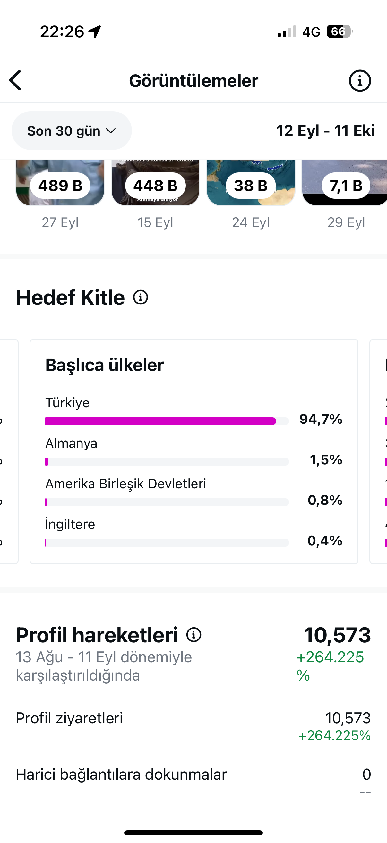Screen dimensions: 387x843
Task: Tap the Başlıca ülkeler card heading
Action: pos(105,365)
